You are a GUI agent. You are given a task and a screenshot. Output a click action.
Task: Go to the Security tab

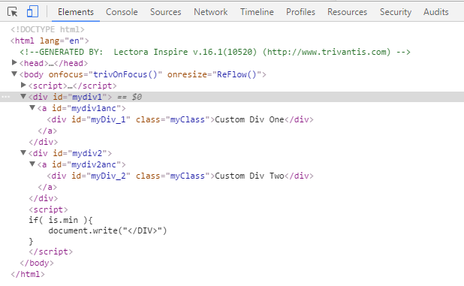[396, 12]
